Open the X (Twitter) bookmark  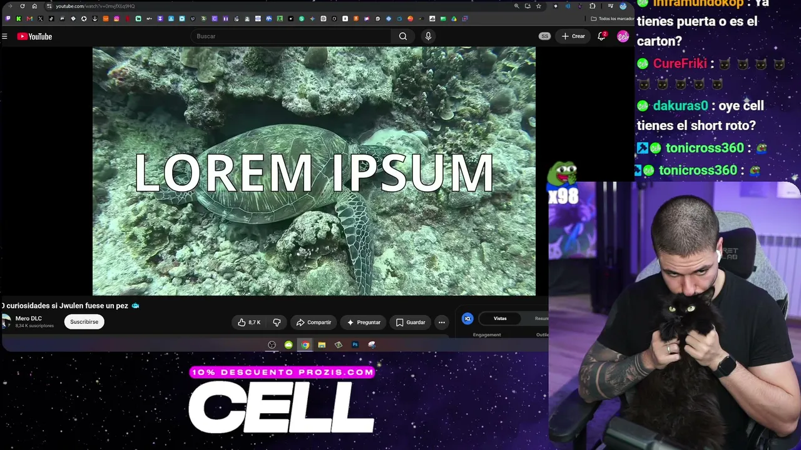pyautogui.click(x=41, y=19)
